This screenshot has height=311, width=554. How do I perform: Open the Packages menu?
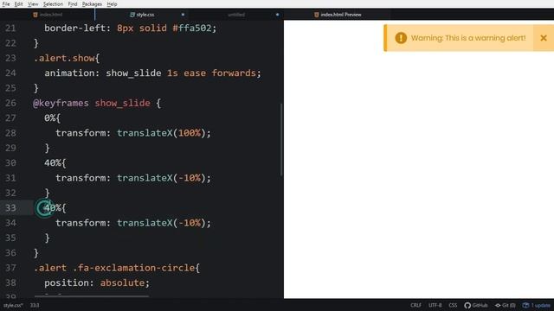click(92, 4)
